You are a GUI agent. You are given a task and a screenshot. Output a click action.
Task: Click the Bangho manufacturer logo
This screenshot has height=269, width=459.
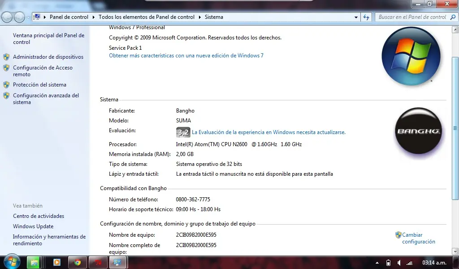tap(418, 130)
